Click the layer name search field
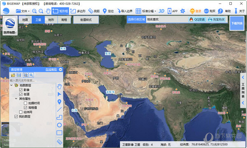The image size is (247, 148). click(x=33, y=80)
